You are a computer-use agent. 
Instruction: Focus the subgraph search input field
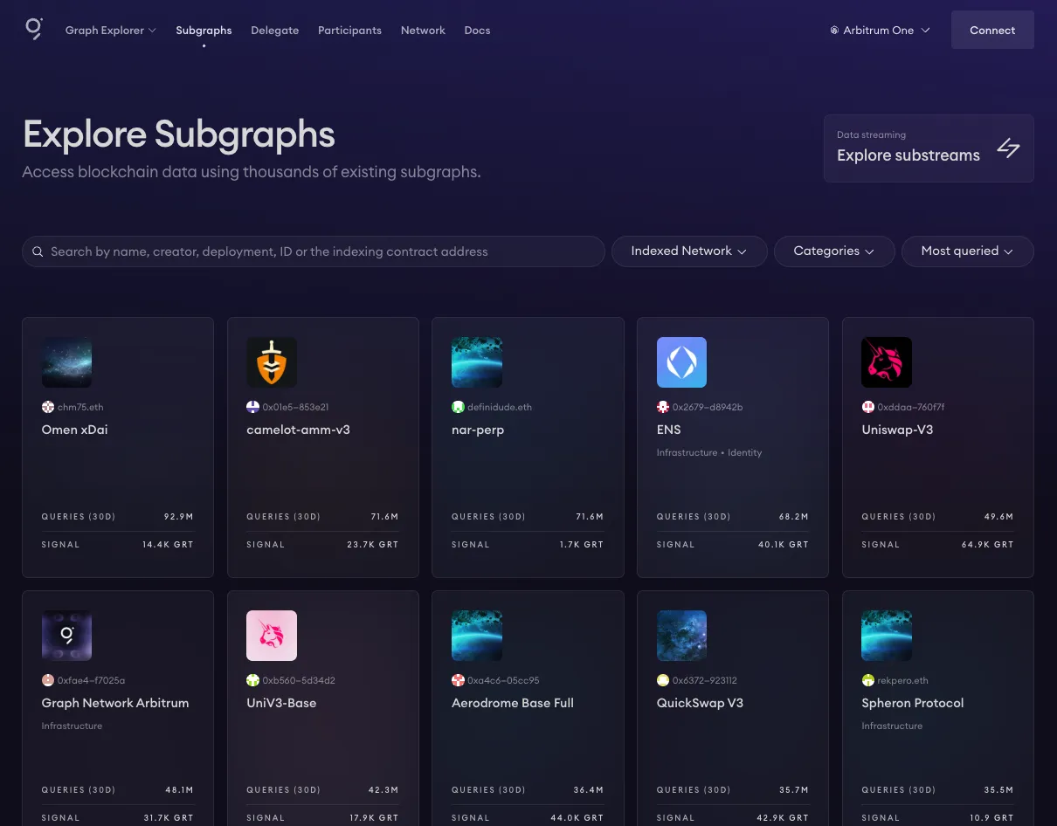[x=323, y=251]
